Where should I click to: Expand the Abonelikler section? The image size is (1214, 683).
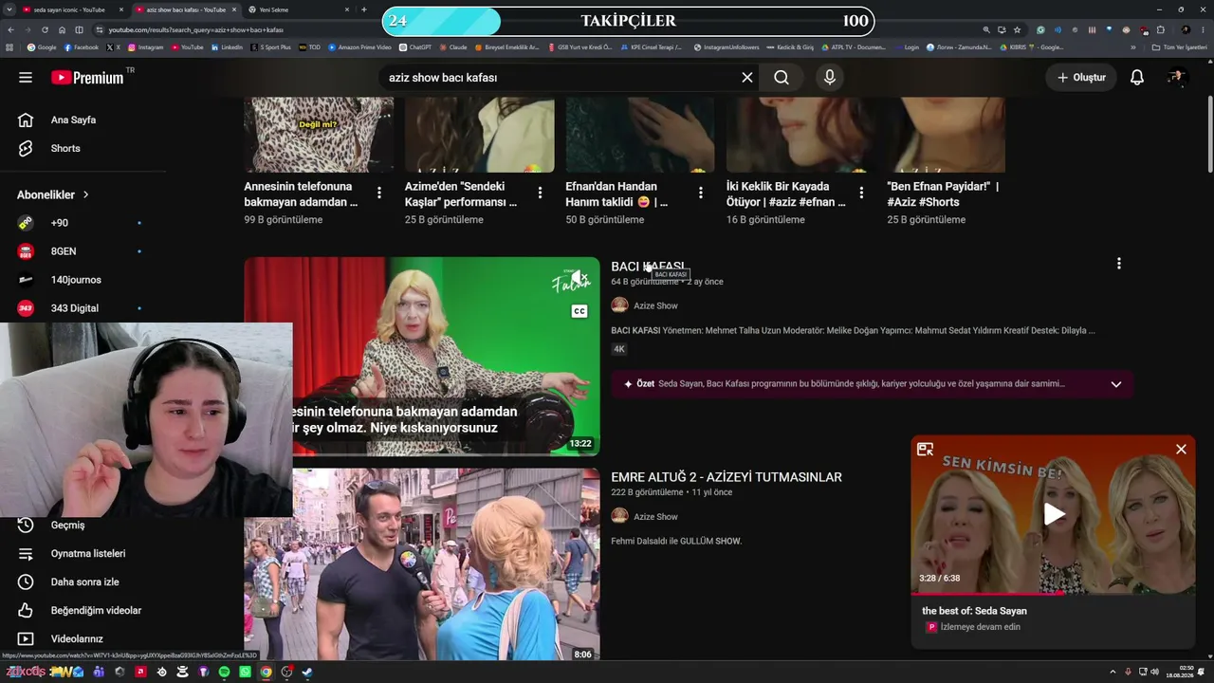pos(53,194)
